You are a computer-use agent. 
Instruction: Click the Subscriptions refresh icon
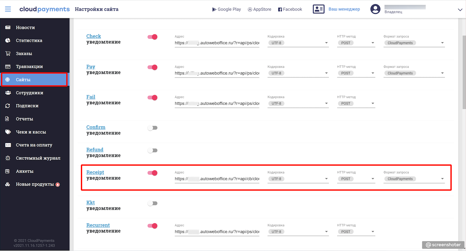(8, 106)
